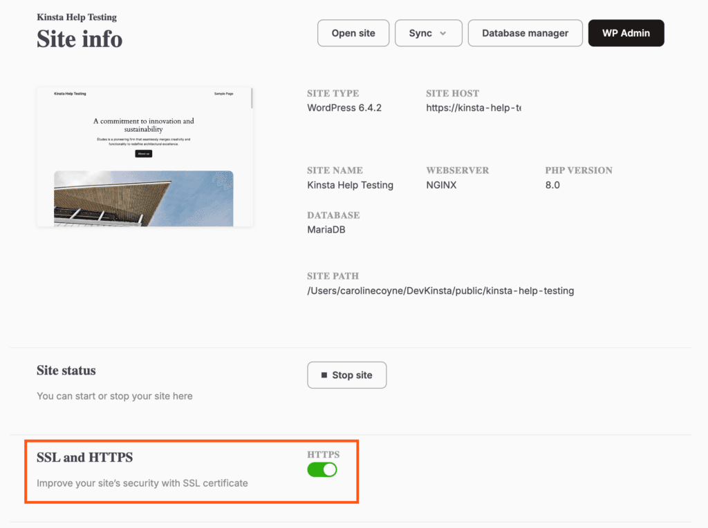Stop the running site

click(346, 375)
